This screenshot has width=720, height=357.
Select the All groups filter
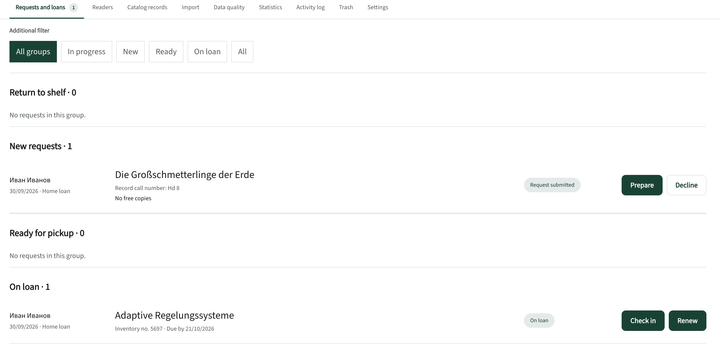(x=33, y=52)
